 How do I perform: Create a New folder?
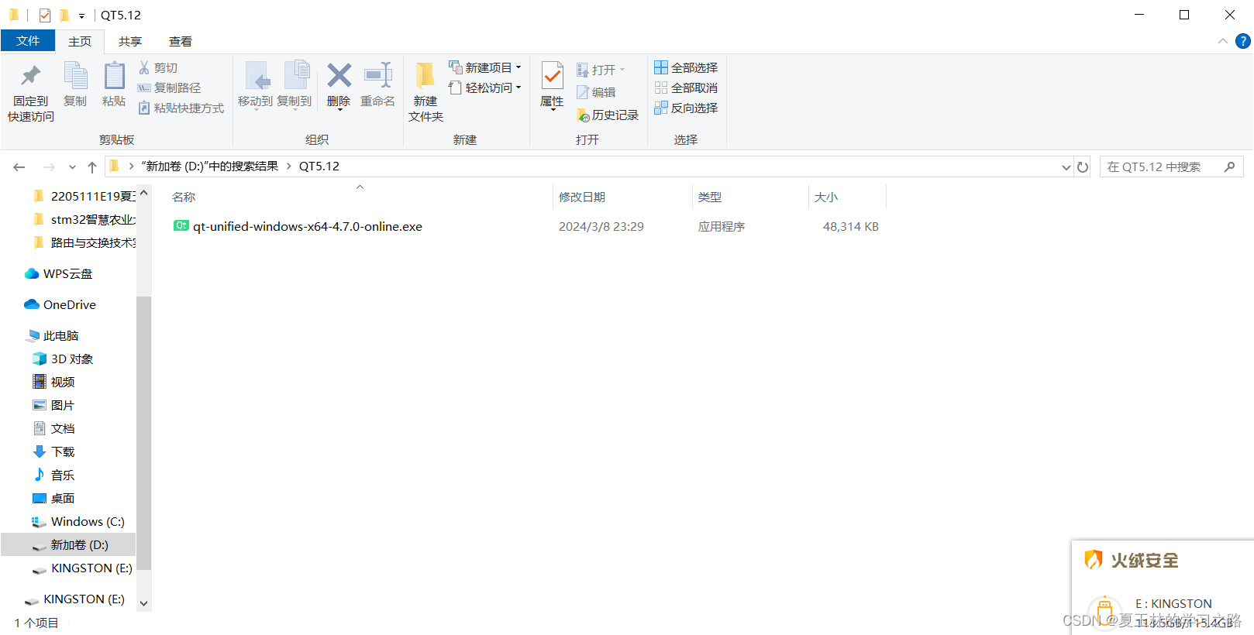pos(425,92)
